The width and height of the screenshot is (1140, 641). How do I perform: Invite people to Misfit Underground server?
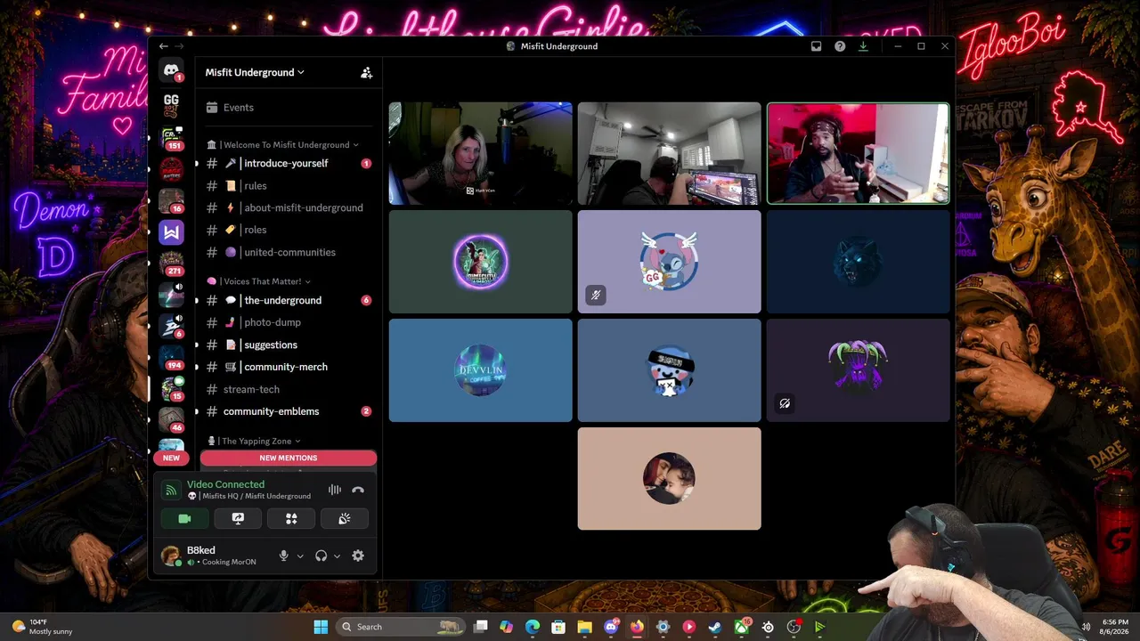click(x=366, y=73)
